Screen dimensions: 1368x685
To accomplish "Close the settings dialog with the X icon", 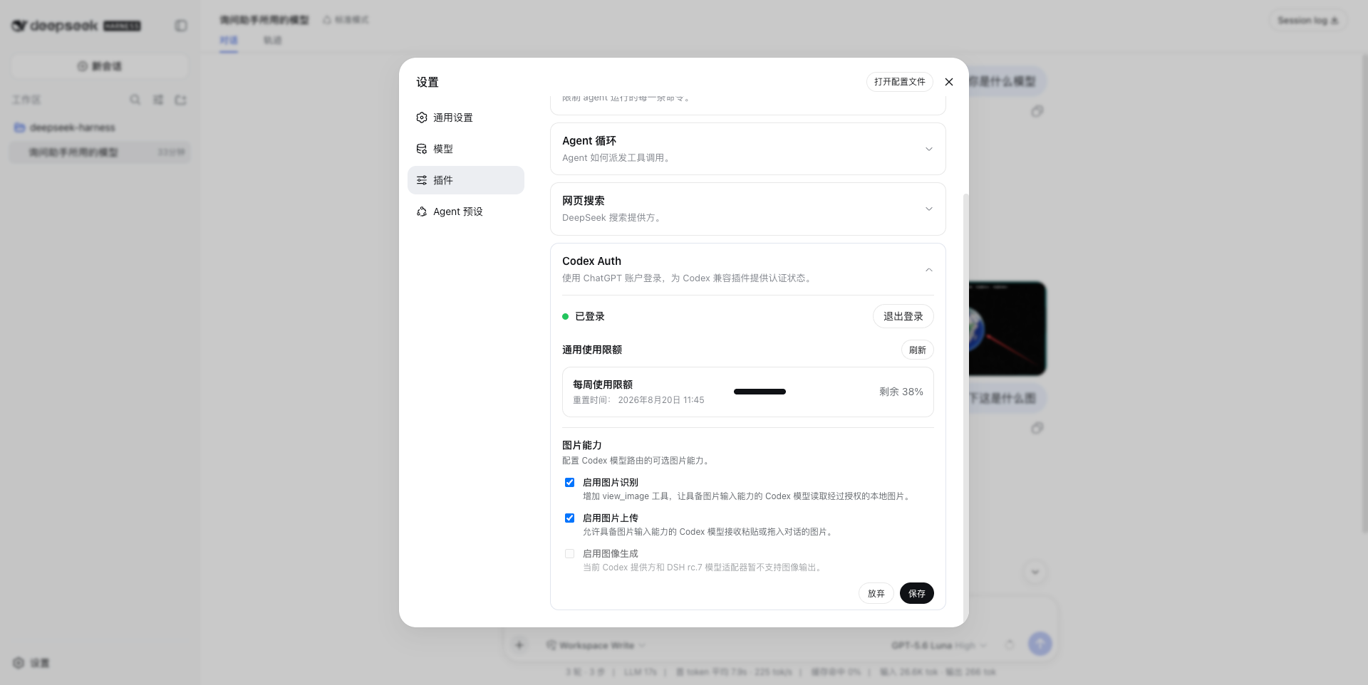I will [948, 82].
